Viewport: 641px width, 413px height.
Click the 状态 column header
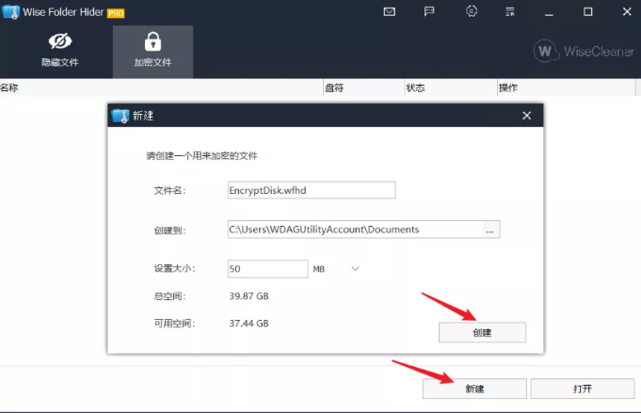tap(415, 88)
